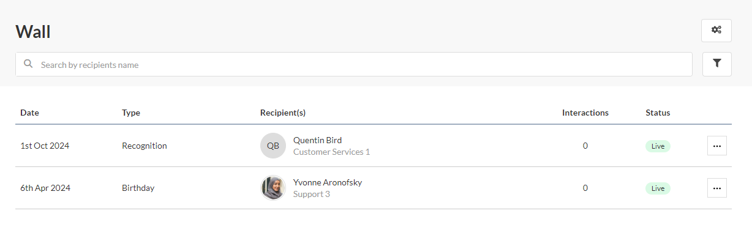Screen dimensions: 752x238
Task: Click the Status column header
Action: coord(658,113)
